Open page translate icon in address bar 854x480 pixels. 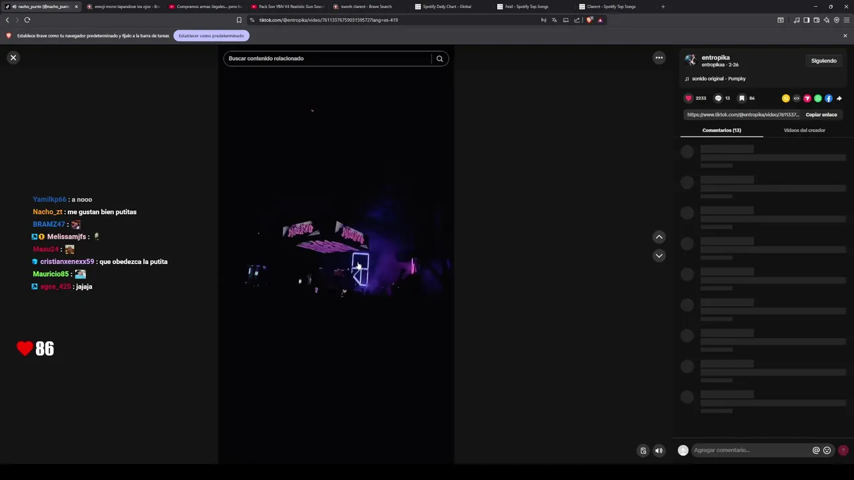pos(554,20)
